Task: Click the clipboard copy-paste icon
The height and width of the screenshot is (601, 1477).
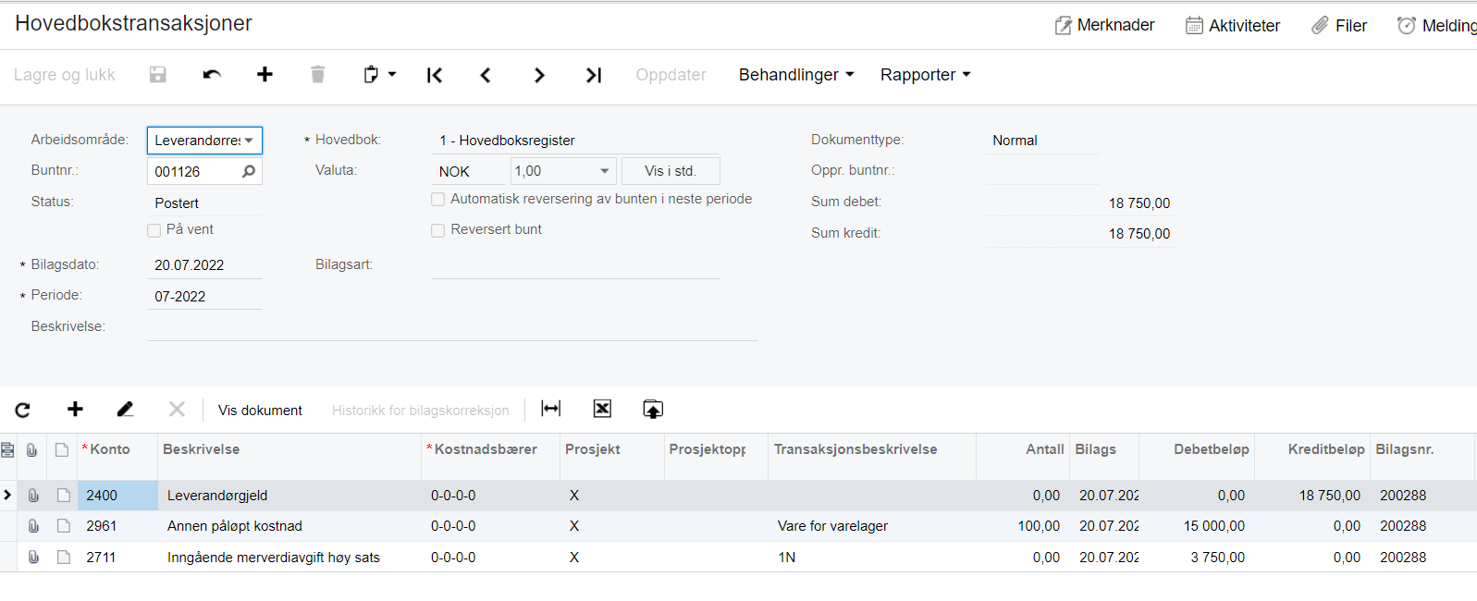Action: (371, 75)
